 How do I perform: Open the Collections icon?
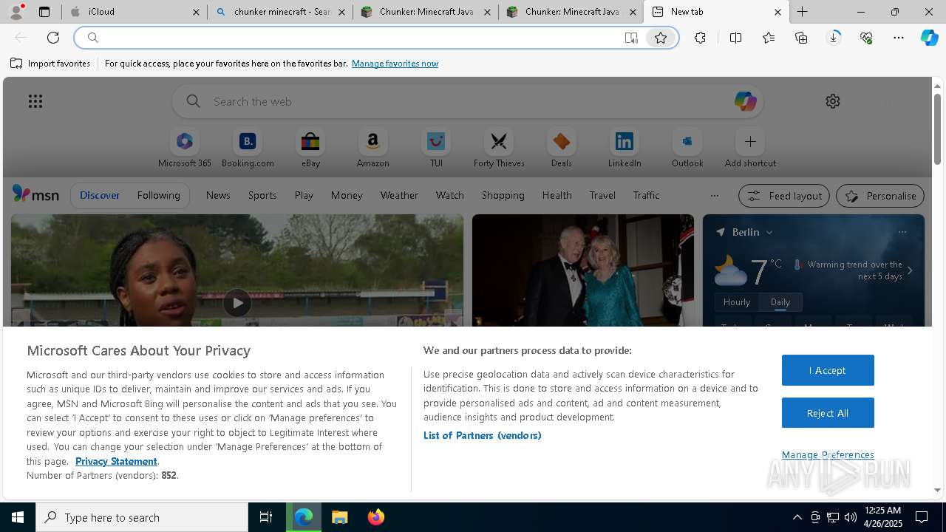[x=801, y=38]
